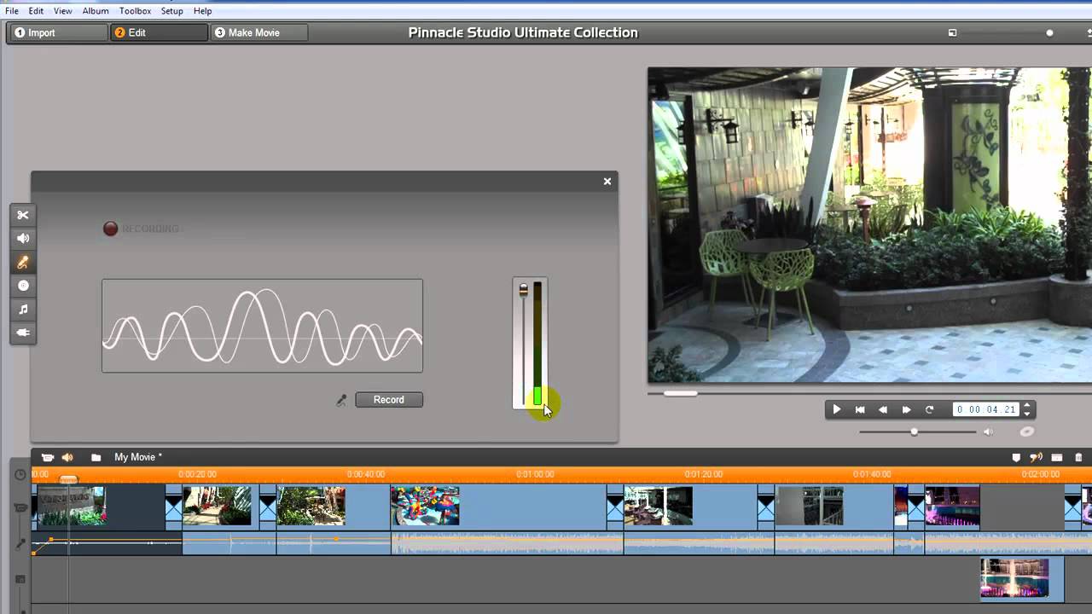Open the plug-in audio effects tool
1092x614 pixels.
click(23, 333)
